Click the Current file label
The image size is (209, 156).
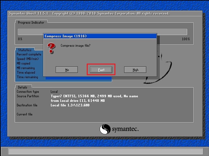coord(24,114)
